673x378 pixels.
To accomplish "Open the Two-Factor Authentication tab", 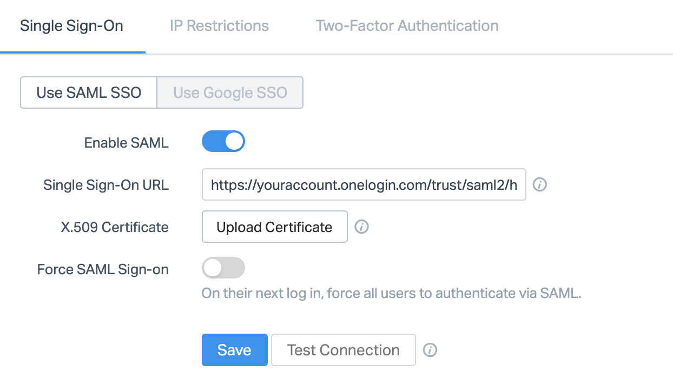I will pyautogui.click(x=407, y=26).
